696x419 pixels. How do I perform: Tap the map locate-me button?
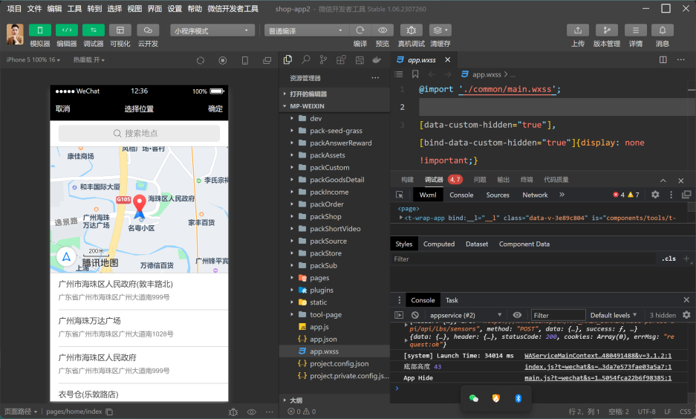pyautogui.click(x=66, y=256)
